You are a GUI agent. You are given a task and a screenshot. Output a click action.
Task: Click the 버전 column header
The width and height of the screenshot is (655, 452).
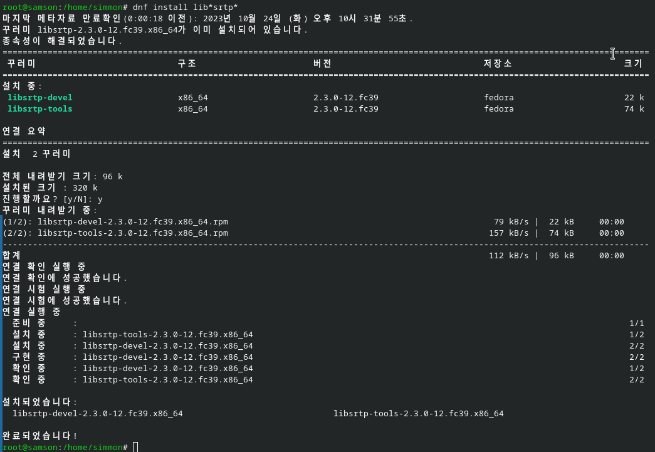(x=322, y=63)
